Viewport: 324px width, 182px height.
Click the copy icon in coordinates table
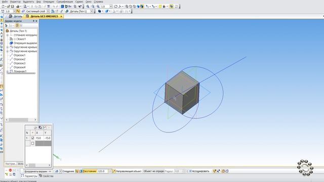click(40, 127)
